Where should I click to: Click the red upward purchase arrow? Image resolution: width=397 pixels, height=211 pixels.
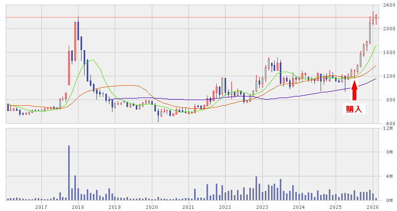click(x=354, y=90)
